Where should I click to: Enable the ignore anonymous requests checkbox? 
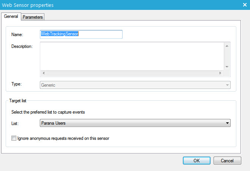coord(14,138)
